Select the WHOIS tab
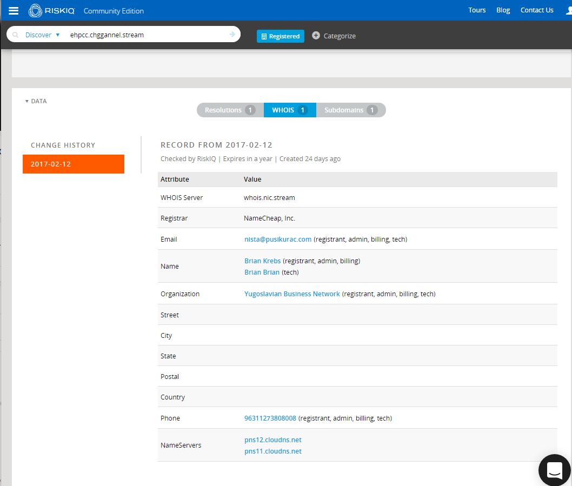This screenshot has width=572, height=486. pos(290,110)
